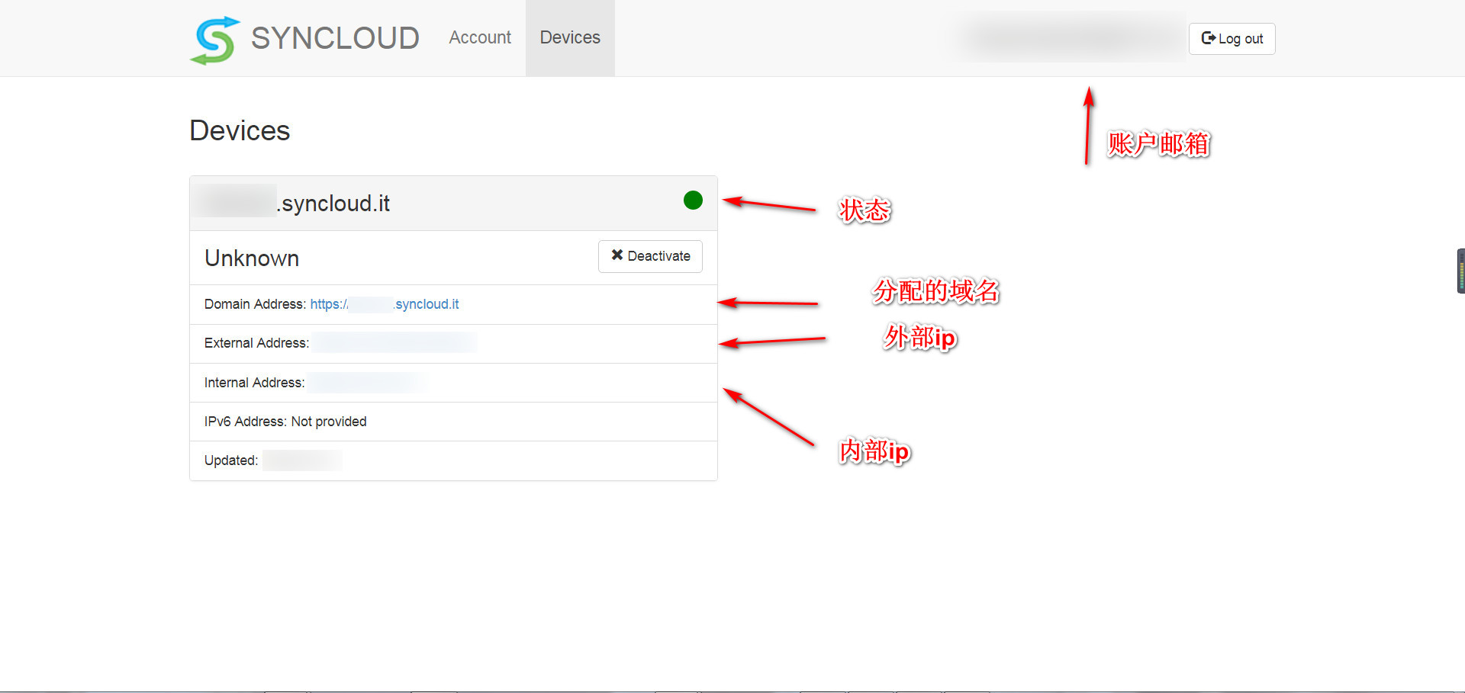Click the green device status indicator
1465x693 pixels.
693,201
